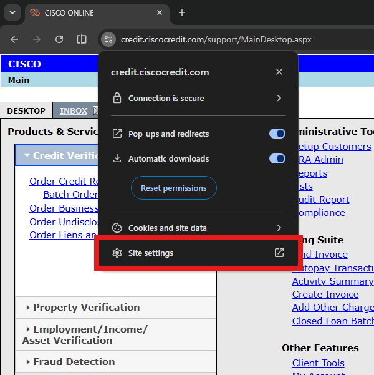Open a new tab with plus icon
Image resolution: width=374 pixels, height=375 pixels.
click(182, 12)
